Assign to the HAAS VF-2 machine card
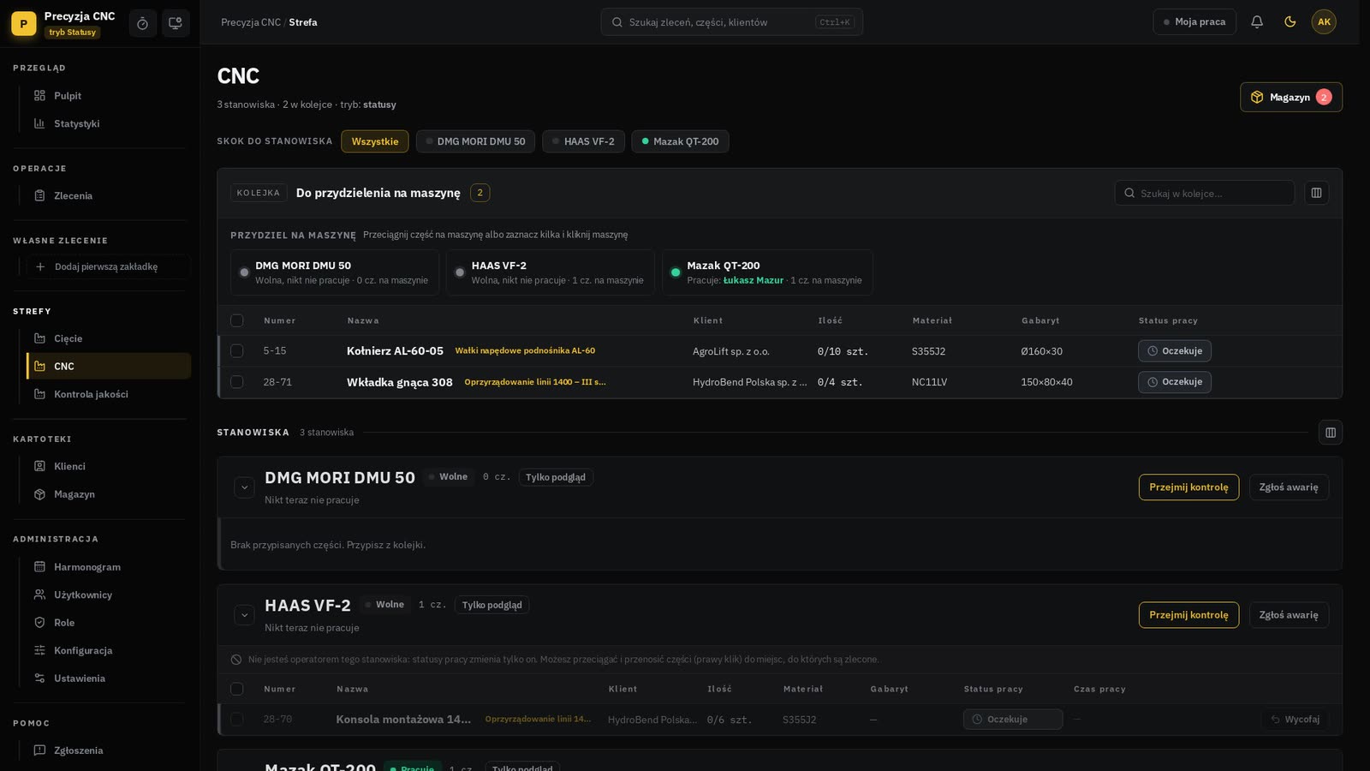 tap(551, 272)
